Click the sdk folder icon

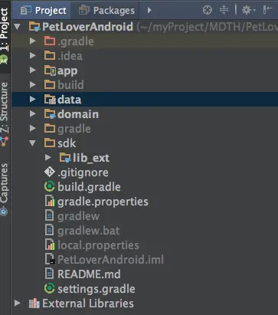pyautogui.click(x=50, y=143)
